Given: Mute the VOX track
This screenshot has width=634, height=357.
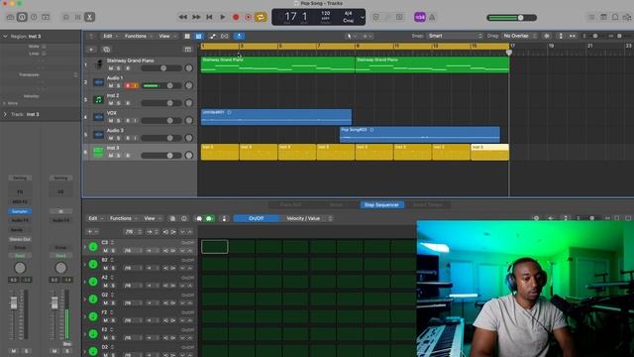Looking at the screenshot, I should pos(111,120).
